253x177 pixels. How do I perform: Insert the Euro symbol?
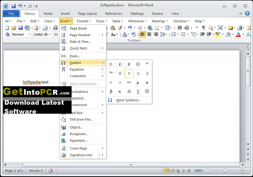click(x=111, y=65)
